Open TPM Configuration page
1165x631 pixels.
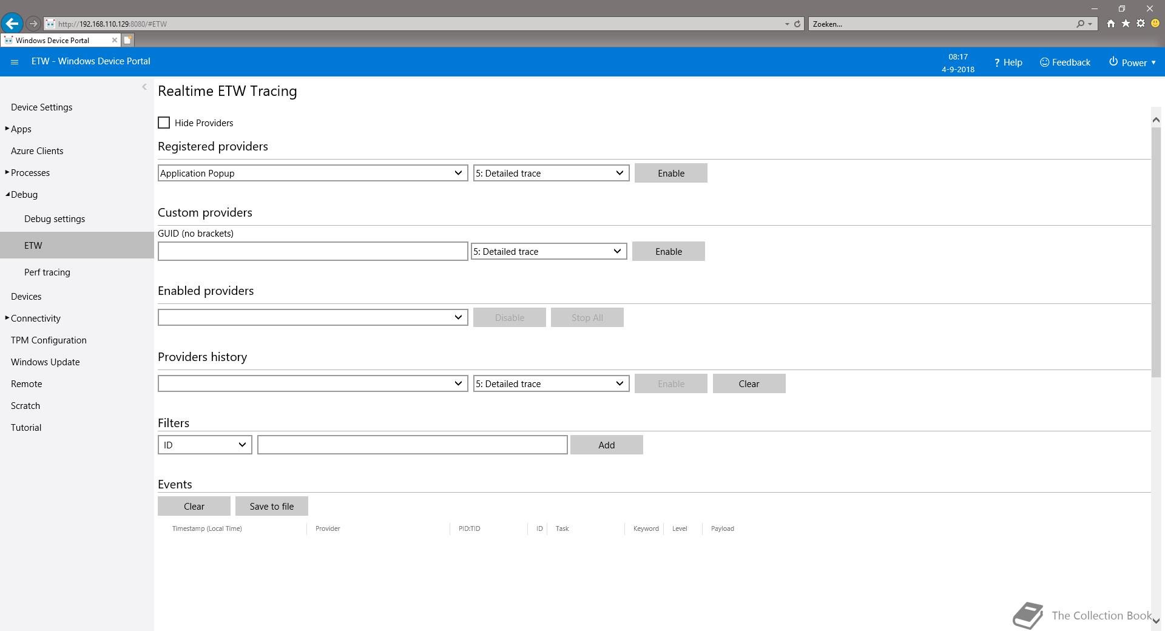tap(49, 340)
